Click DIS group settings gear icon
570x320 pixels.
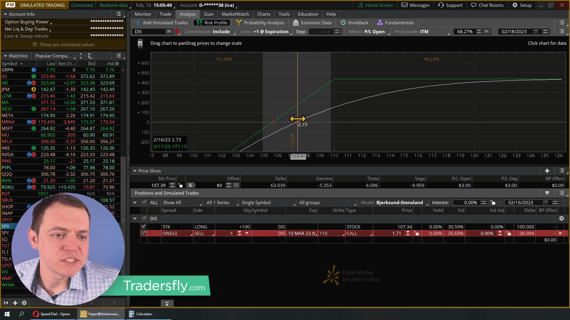[x=561, y=218]
